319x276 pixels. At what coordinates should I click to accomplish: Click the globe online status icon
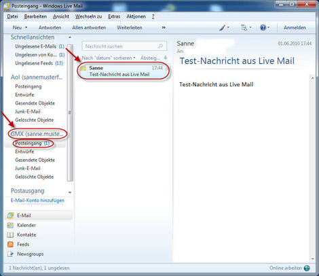click(307, 268)
